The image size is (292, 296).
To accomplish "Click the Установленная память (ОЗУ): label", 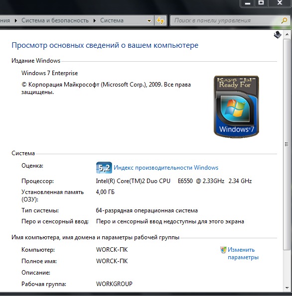I will (x=52, y=196).
